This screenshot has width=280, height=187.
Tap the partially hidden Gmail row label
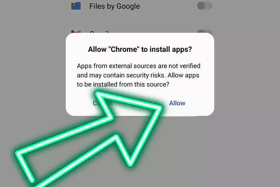pos(99,32)
